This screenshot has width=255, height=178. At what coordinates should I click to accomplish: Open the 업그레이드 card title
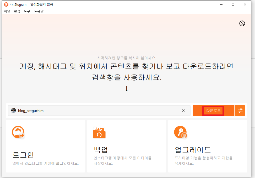pyautogui.click(x=193, y=149)
